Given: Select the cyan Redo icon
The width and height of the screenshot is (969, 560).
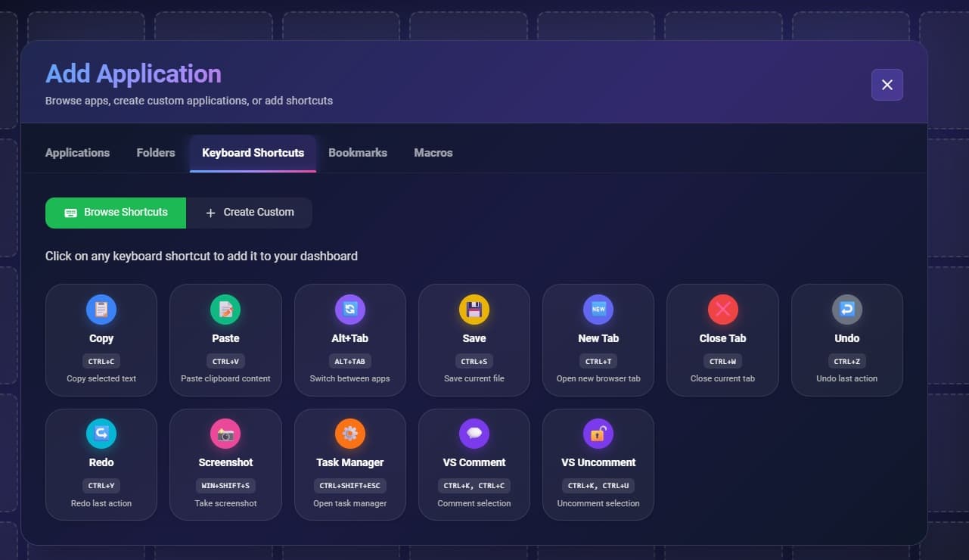Looking at the screenshot, I should point(101,434).
